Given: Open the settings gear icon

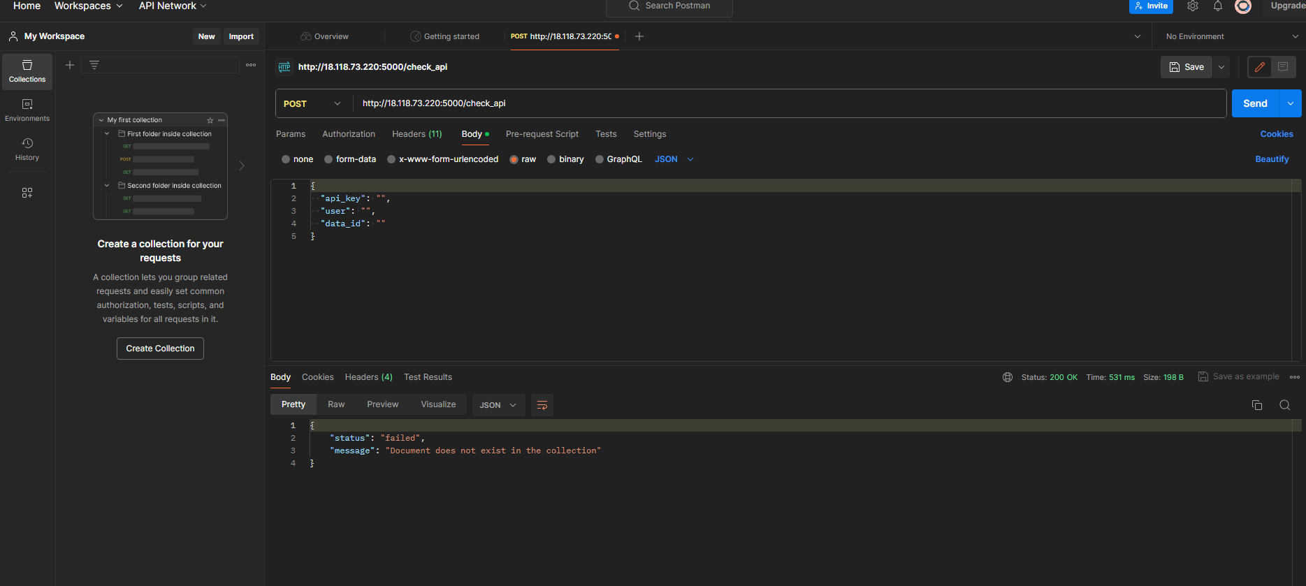Looking at the screenshot, I should [x=1193, y=6].
